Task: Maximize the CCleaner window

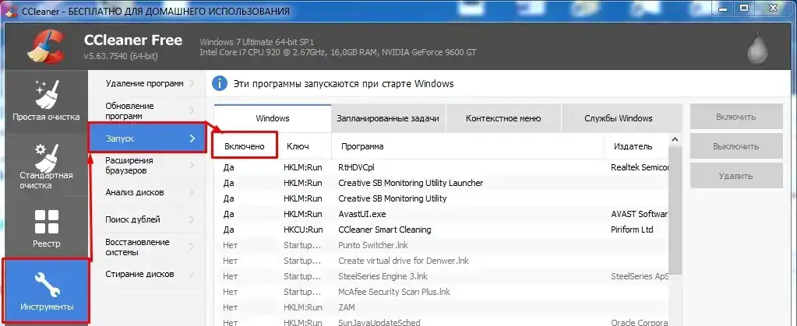Action: click(x=744, y=8)
